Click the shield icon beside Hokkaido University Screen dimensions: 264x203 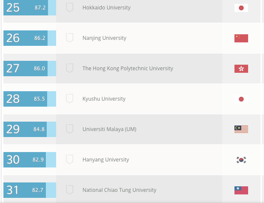(69, 7)
